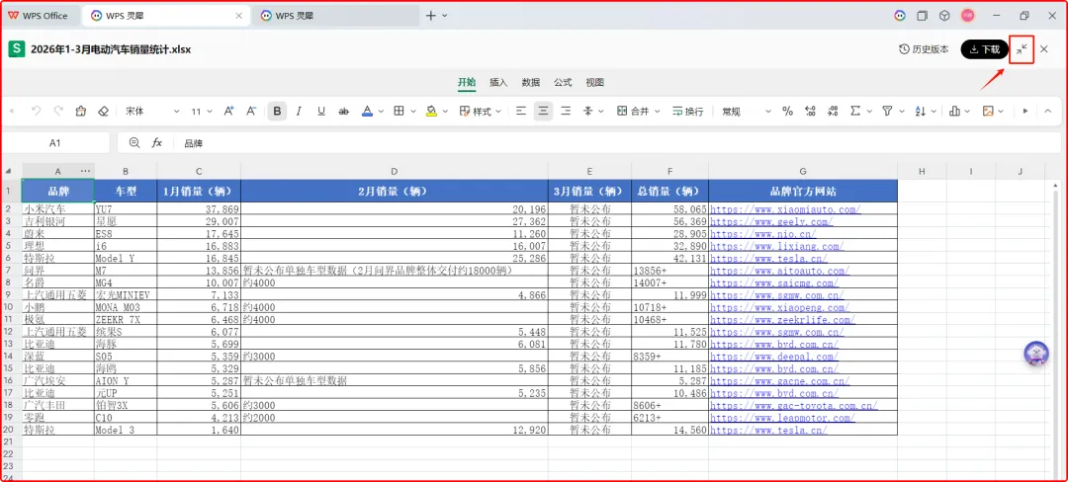Screen dimensions: 1068x482
Task: Apply percent style format
Action: [x=787, y=111]
